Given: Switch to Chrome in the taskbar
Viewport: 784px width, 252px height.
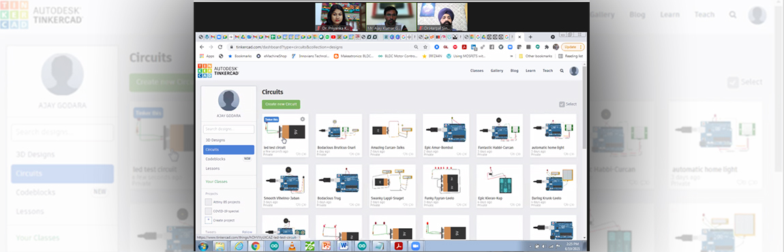Looking at the screenshot, I should click(256, 246).
